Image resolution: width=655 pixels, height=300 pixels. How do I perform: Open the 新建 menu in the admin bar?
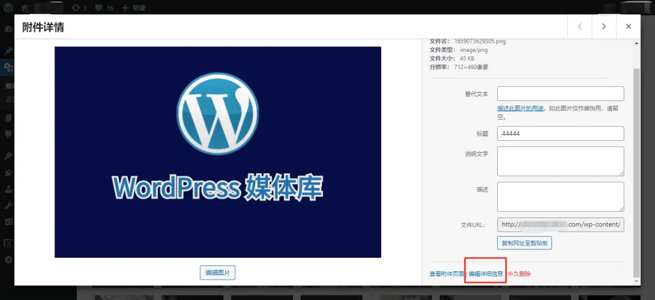coord(133,8)
